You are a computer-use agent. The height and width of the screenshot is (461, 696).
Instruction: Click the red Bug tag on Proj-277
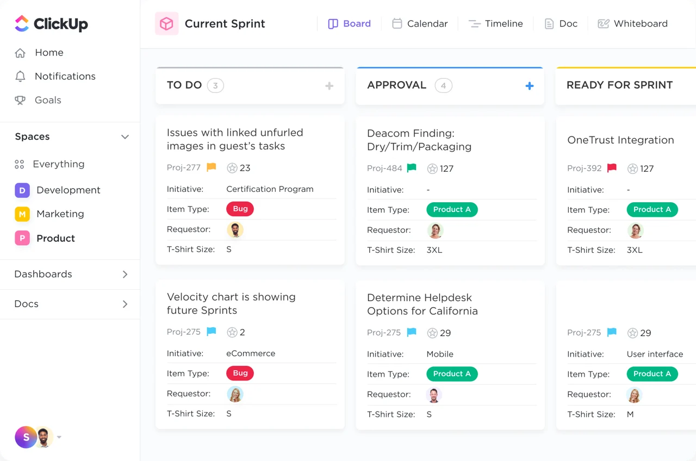(x=240, y=209)
